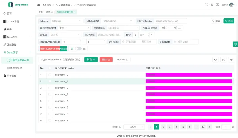Select the 部门一 radio option
This screenshot has height=138, width=238.
[x=165, y=28]
